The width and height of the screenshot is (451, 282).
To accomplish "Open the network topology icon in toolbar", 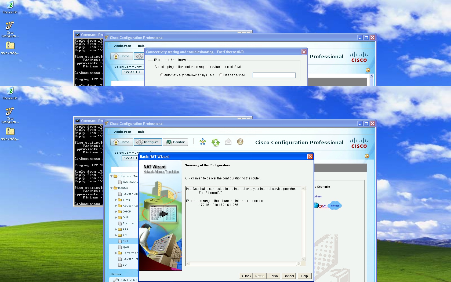I will (203, 142).
